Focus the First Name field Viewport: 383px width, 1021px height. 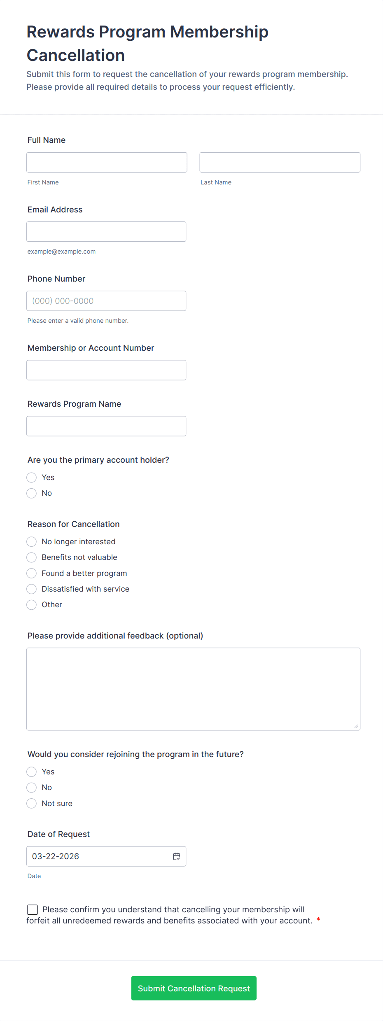(x=107, y=163)
